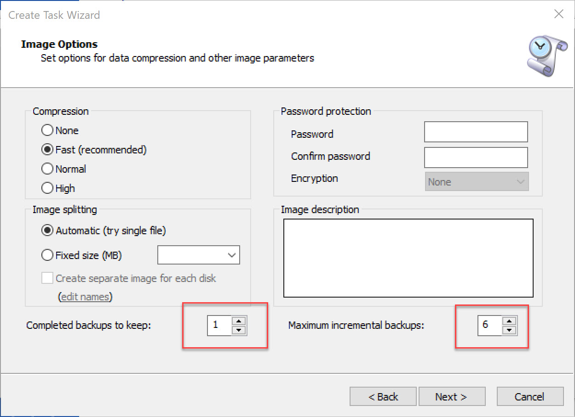Image resolution: width=575 pixels, height=417 pixels.
Task: Increase maximum incremental backups value
Action: tap(509, 321)
